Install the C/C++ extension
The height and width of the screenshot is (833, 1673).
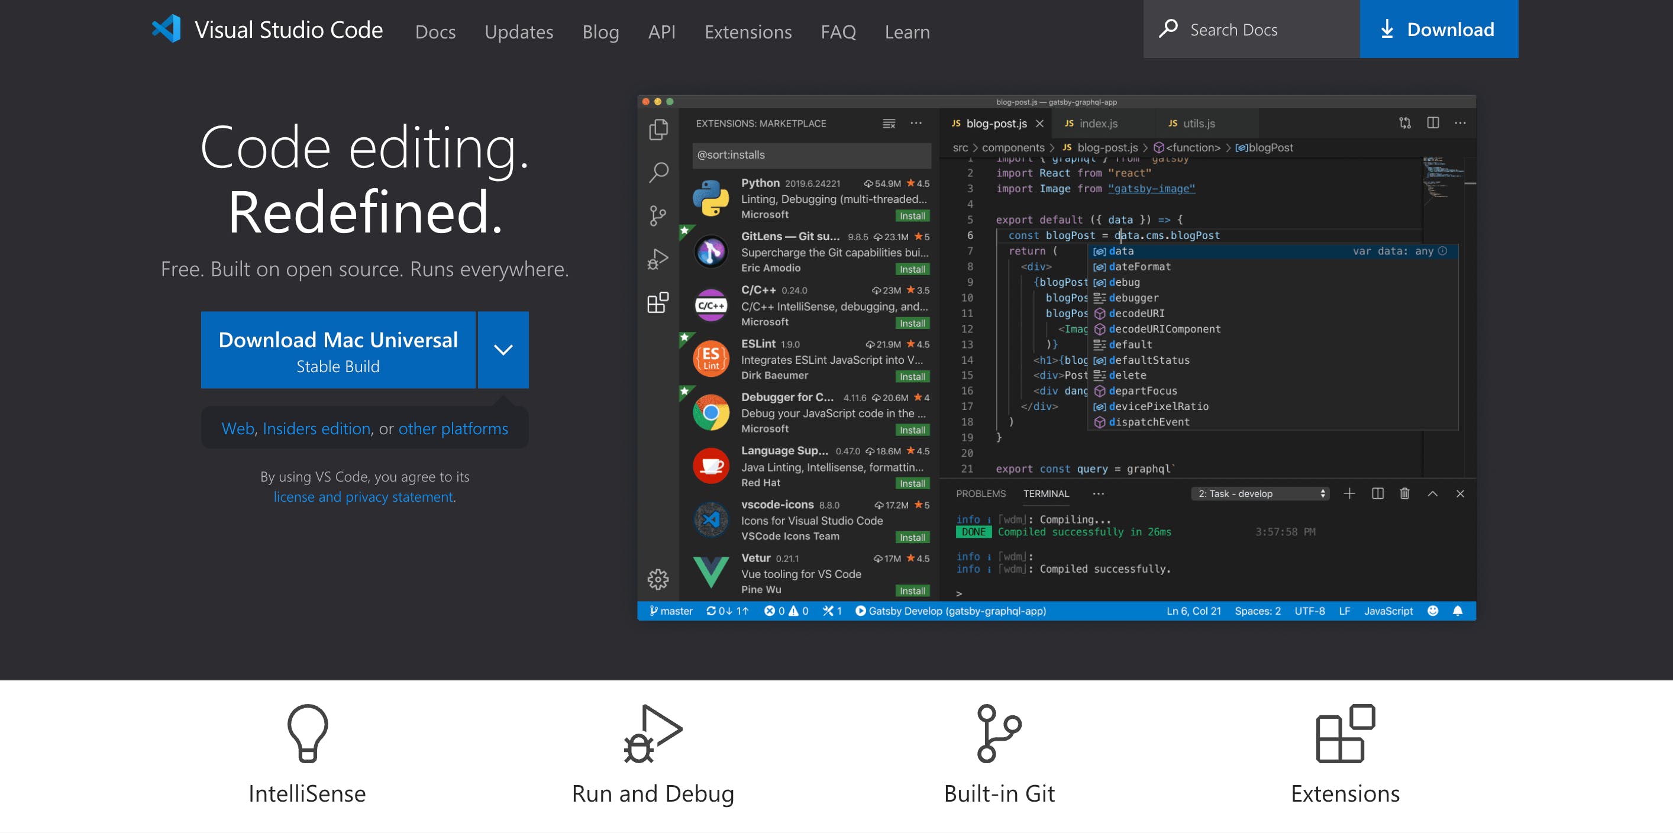click(912, 322)
